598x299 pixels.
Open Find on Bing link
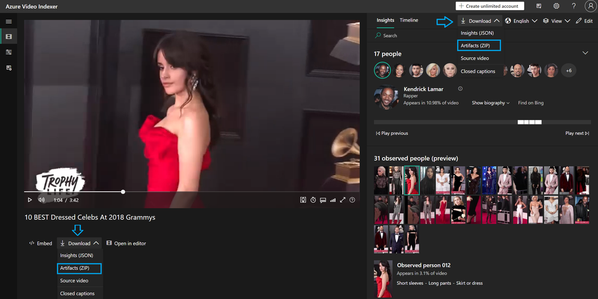[x=530, y=103]
